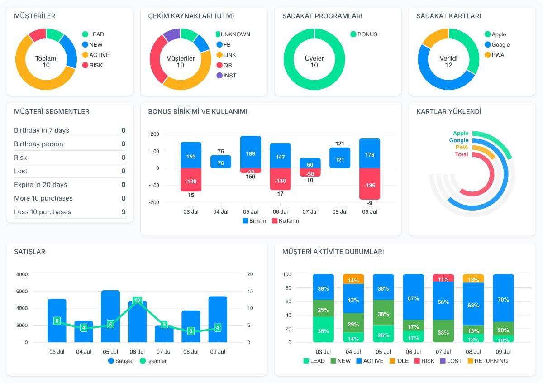This screenshot has width=543, height=383.
Task: Click the 'MÜŞTERİ AKTİVİTE DURUMLARI' title
Action: [x=333, y=252]
